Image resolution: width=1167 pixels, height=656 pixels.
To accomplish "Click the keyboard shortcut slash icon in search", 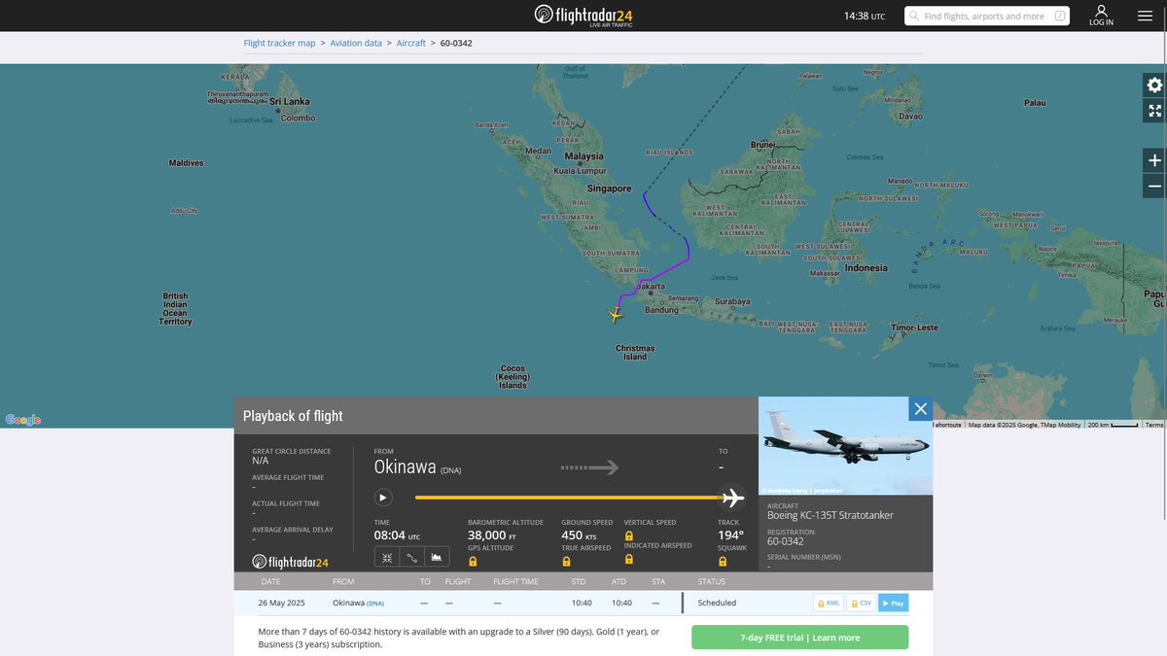I will pyautogui.click(x=1060, y=16).
